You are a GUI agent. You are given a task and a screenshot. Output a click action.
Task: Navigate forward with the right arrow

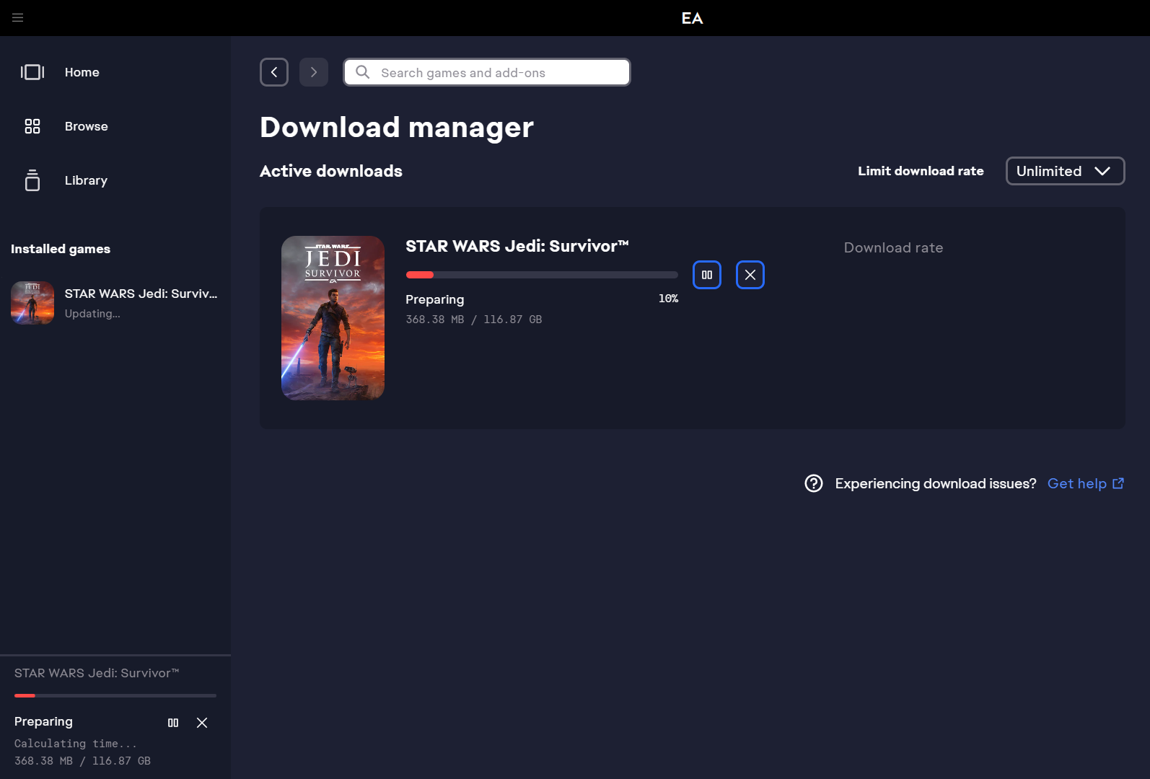click(314, 72)
